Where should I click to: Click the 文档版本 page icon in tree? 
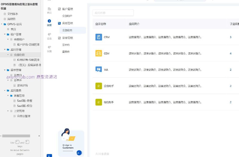5,14
